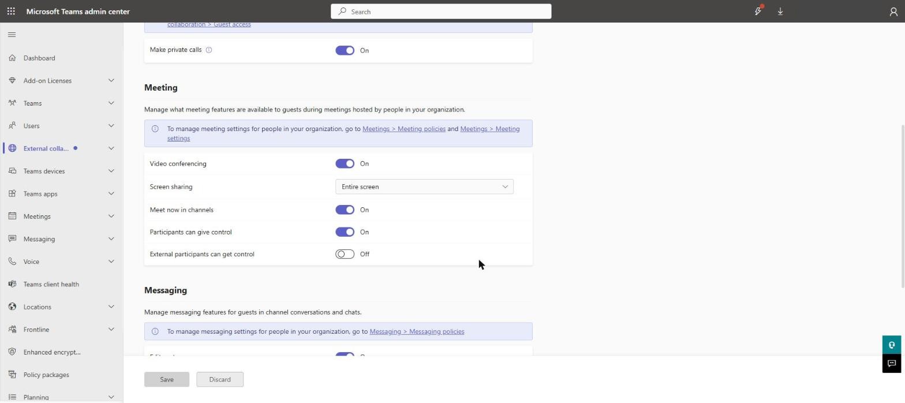
Task: Turn off the Video conferencing toggle
Action: (345, 163)
